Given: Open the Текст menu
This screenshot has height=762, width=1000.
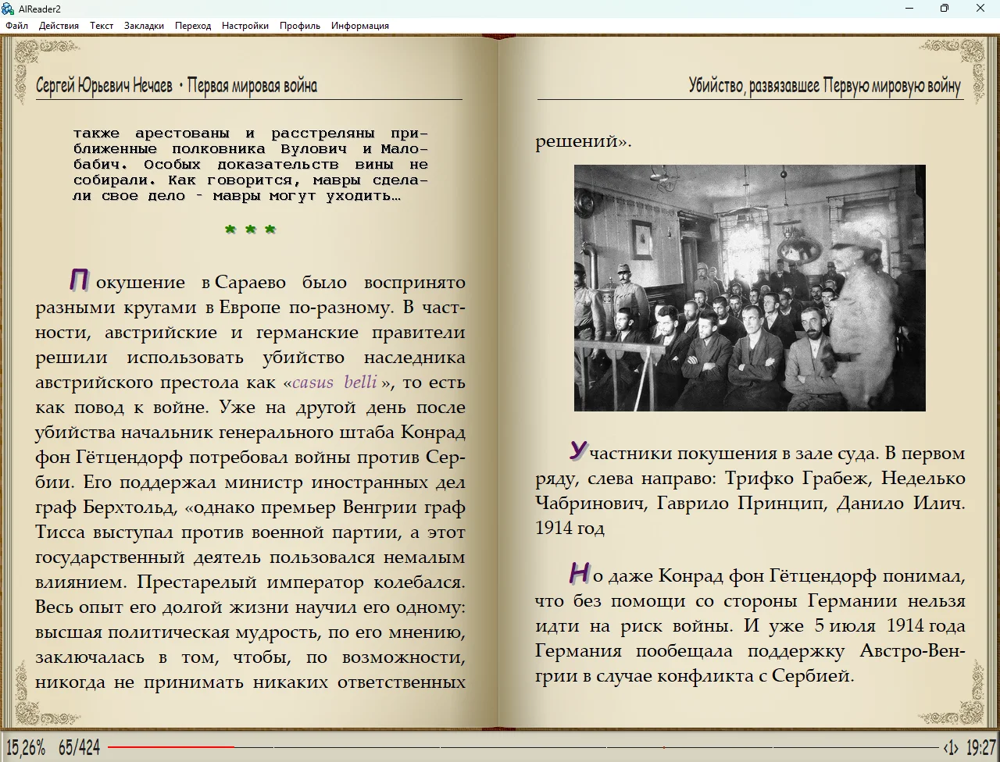Looking at the screenshot, I should pos(102,26).
